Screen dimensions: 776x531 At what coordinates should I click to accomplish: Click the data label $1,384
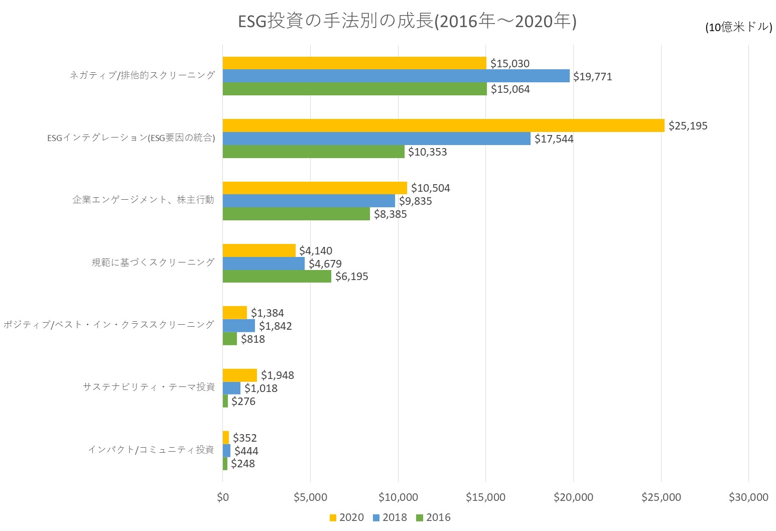(268, 313)
